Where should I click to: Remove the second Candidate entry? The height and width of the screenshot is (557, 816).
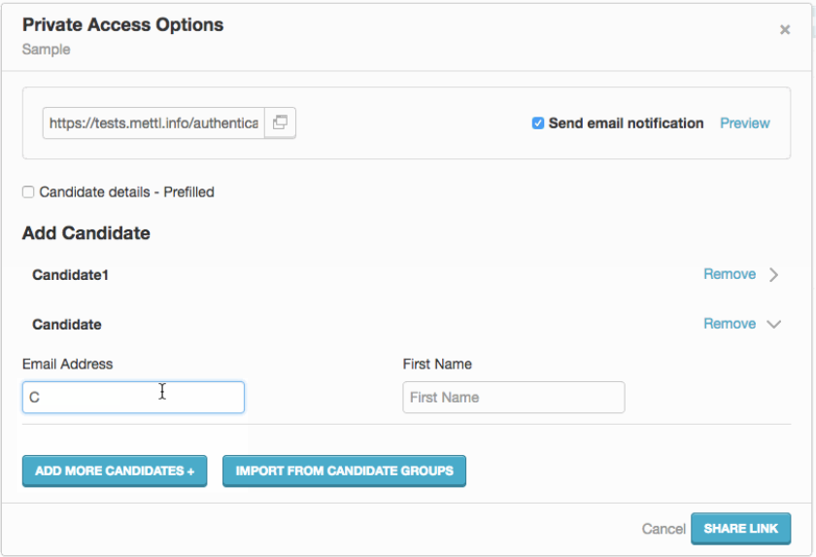(x=729, y=325)
